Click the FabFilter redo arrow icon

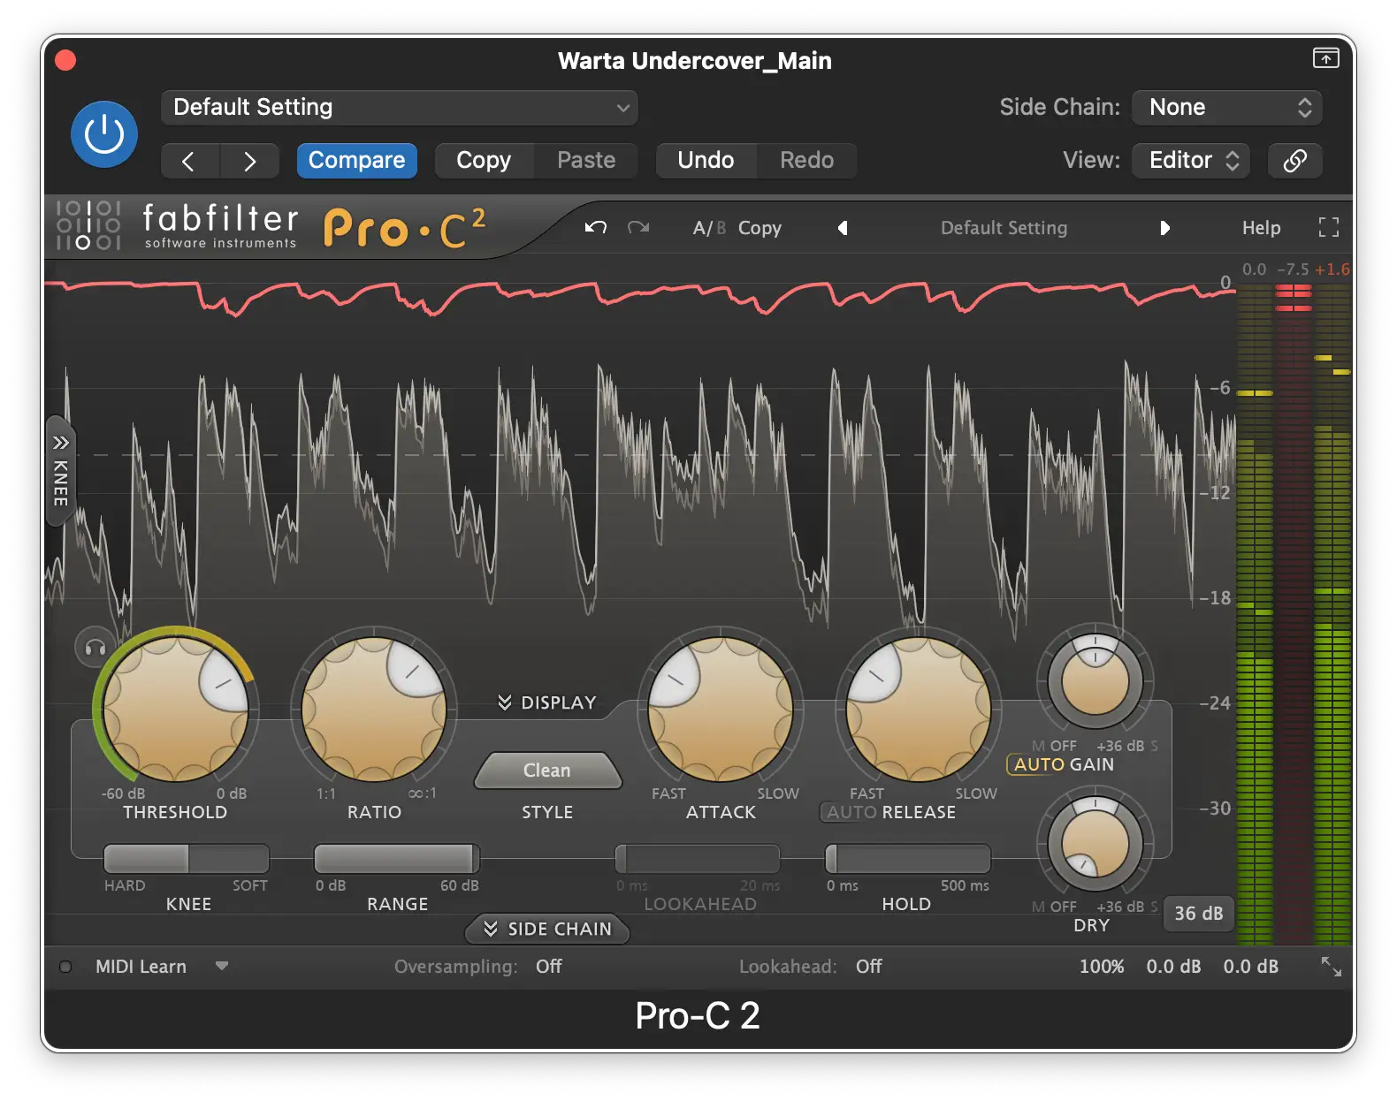click(x=638, y=228)
